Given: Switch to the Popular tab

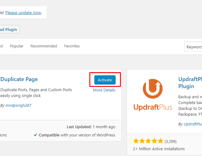Looking at the screenshot, I should point(17,46).
